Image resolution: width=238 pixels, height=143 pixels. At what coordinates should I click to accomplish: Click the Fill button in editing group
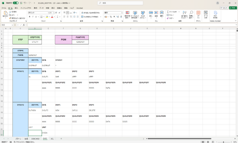170,15
